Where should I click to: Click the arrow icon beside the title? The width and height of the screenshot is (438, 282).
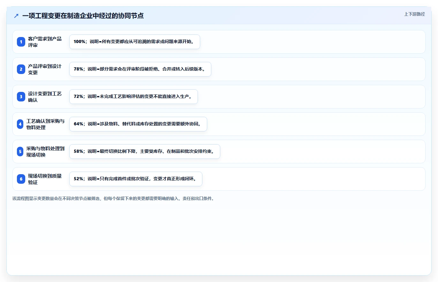(16, 16)
